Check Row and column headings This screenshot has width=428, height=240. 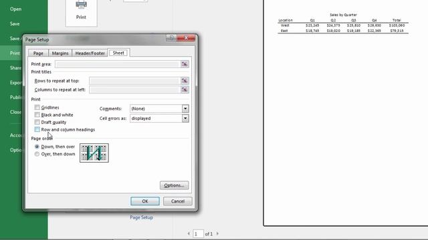[37, 129]
